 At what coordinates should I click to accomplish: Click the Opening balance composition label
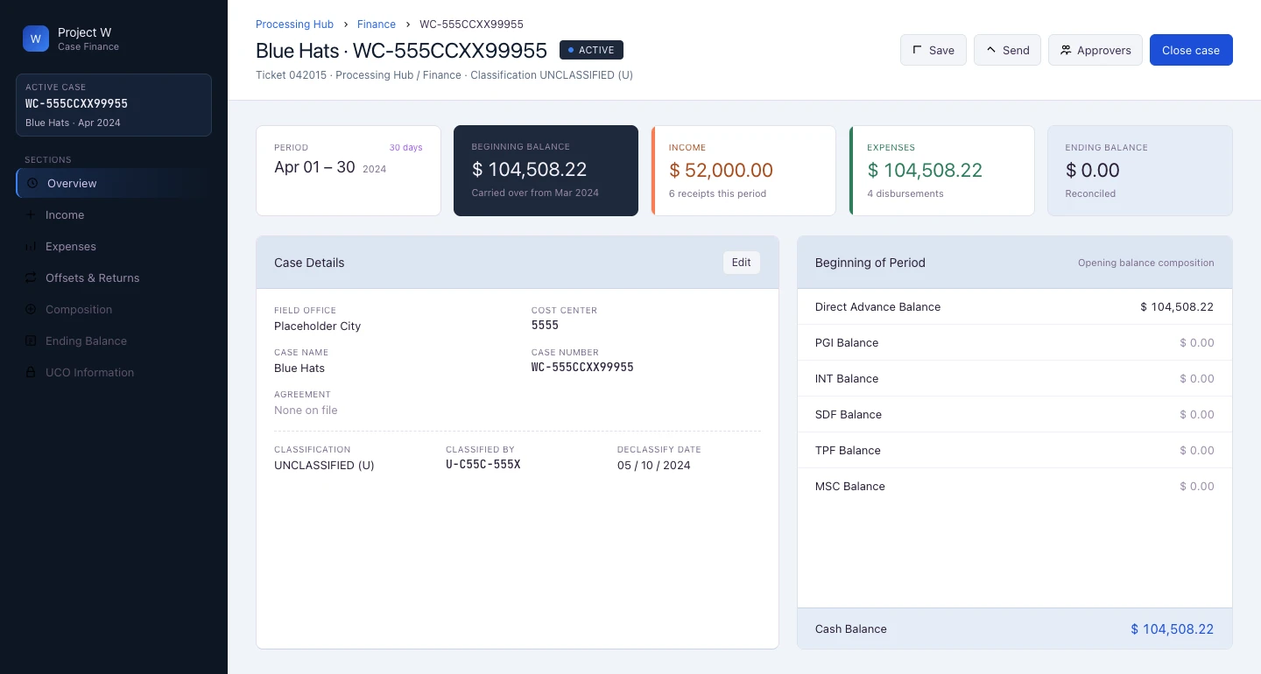[x=1146, y=263]
